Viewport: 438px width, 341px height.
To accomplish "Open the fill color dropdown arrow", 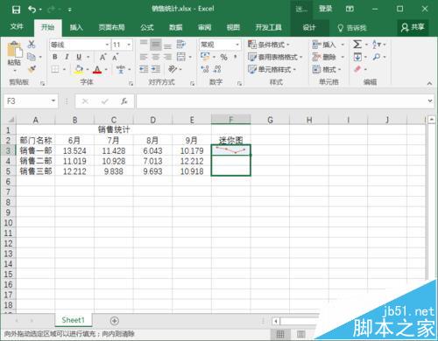I will [88, 69].
